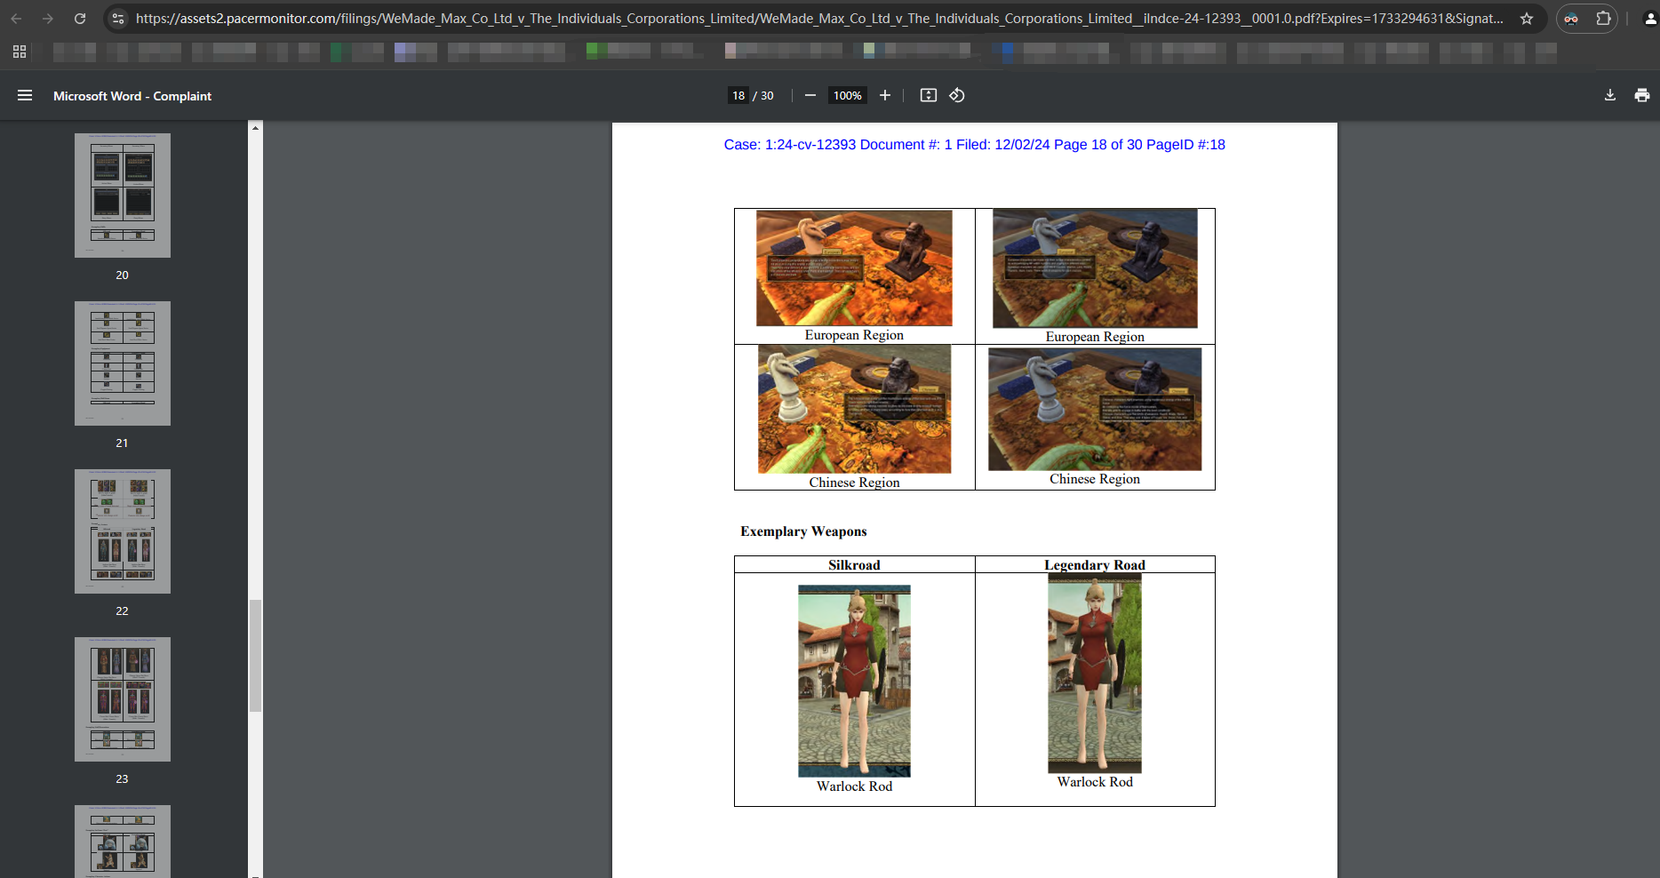
Task: Activate the fit-to-page icon
Action: (x=928, y=95)
